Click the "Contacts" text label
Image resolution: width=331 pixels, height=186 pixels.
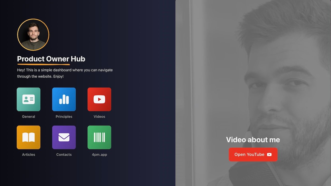pyautogui.click(x=64, y=155)
